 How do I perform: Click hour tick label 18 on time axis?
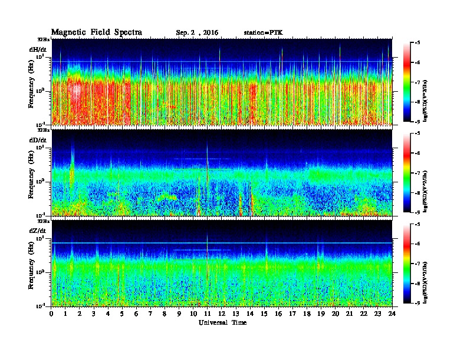tap(307, 314)
